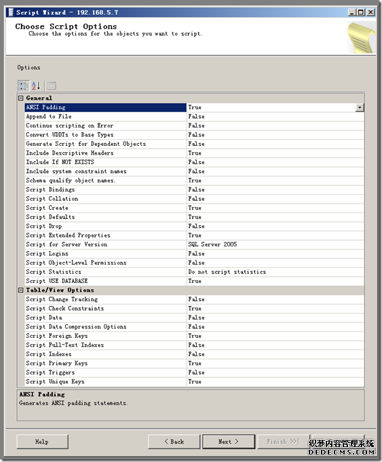Close the Script Wizard window
382x462 pixels.
click(x=370, y=12)
